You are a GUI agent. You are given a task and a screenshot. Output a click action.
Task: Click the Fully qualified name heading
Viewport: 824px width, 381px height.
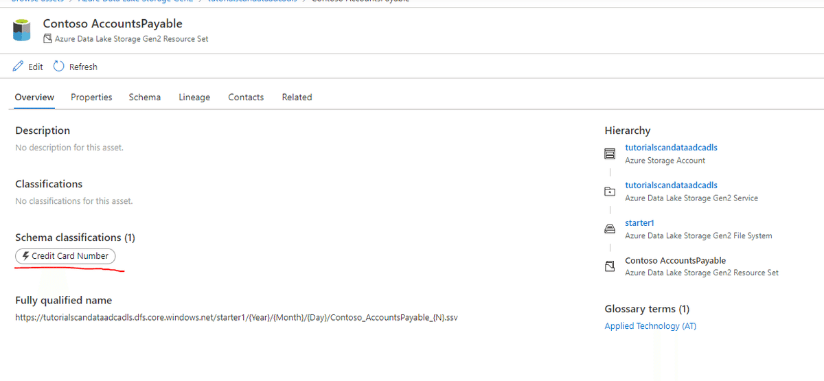[x=64, y=300]
